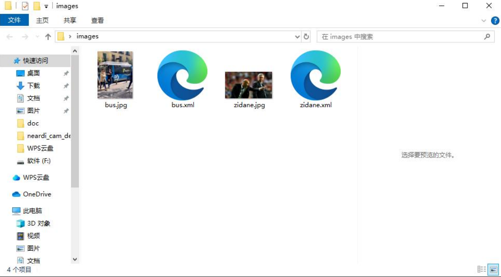Switch to the 共享 ribbon tab
This screenshot has height=277, width=501.
tap(70, 21)
